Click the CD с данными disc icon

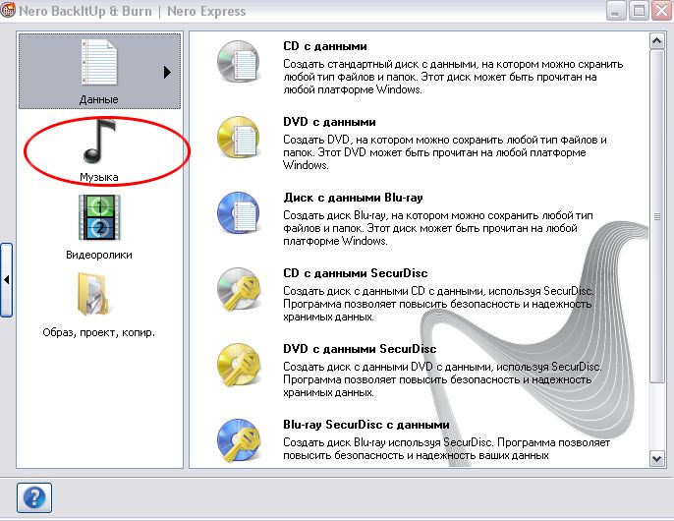(239, 62)
